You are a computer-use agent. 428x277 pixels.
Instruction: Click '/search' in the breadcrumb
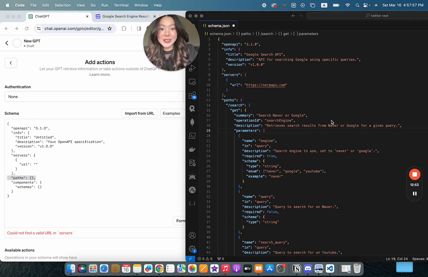pos(267,34)
